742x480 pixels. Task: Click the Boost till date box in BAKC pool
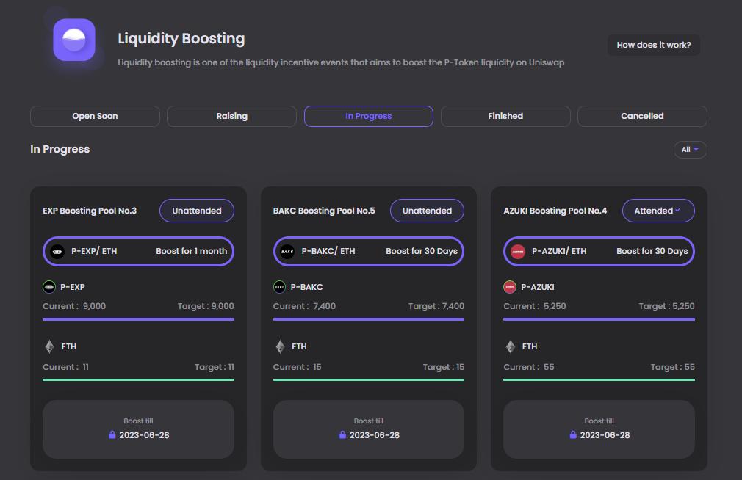coord(369,429)
